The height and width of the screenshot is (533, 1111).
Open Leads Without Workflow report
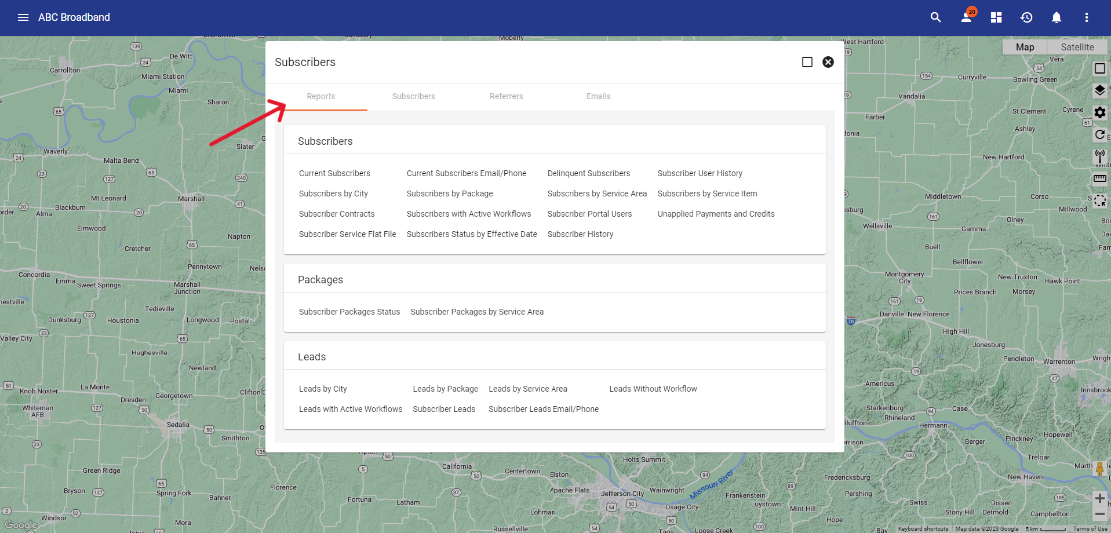(x=653, y=389)
